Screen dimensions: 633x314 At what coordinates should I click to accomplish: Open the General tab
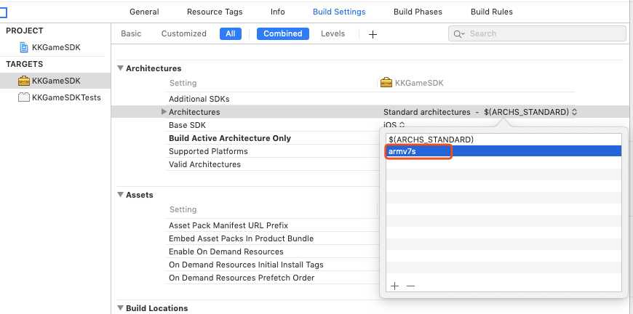coord(144,12)
